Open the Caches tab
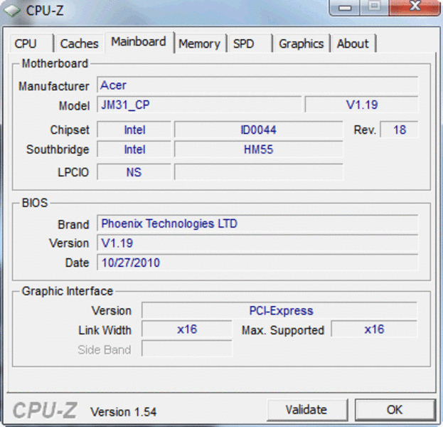 [x=80, y=43]
